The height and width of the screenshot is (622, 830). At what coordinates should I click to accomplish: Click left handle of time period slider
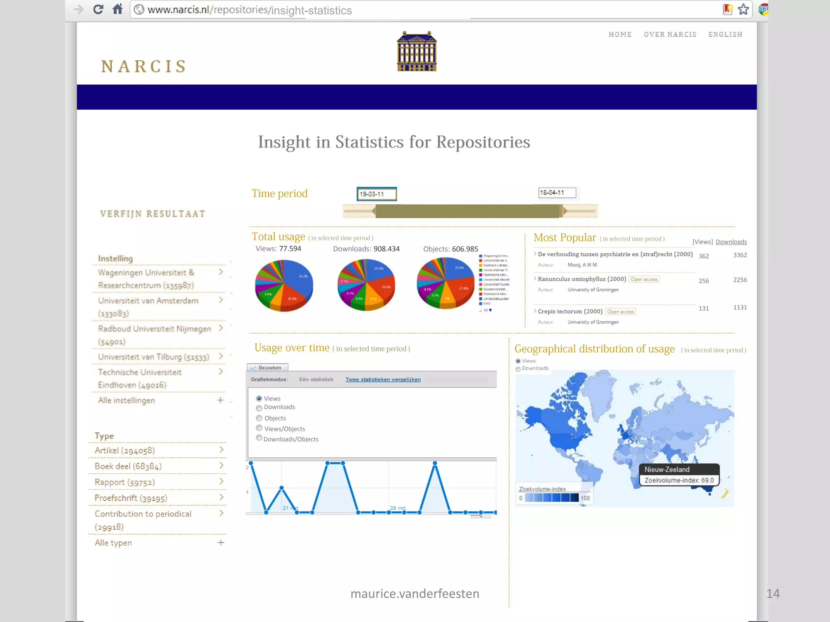[374, 211]
